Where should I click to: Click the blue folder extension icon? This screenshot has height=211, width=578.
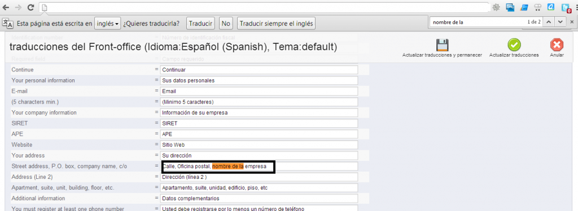[524, 7]
